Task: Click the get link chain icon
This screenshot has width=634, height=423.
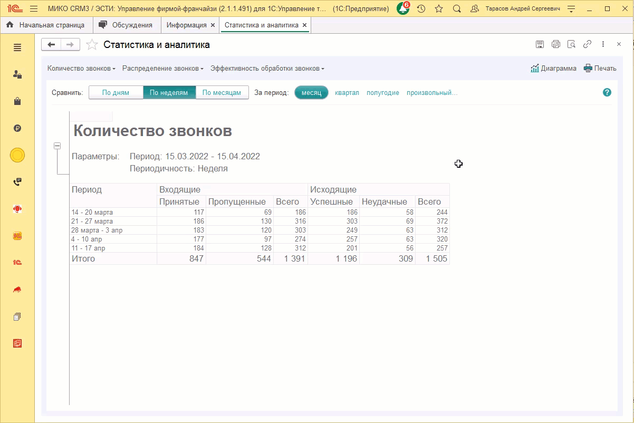Action: coord(587,44)
